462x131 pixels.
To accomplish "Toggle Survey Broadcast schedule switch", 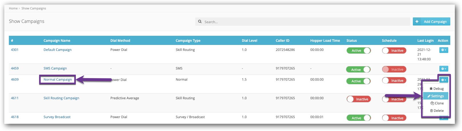I will point(394,118).
